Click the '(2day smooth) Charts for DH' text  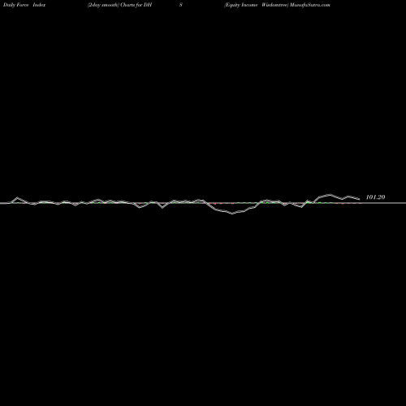coord(119,5)
